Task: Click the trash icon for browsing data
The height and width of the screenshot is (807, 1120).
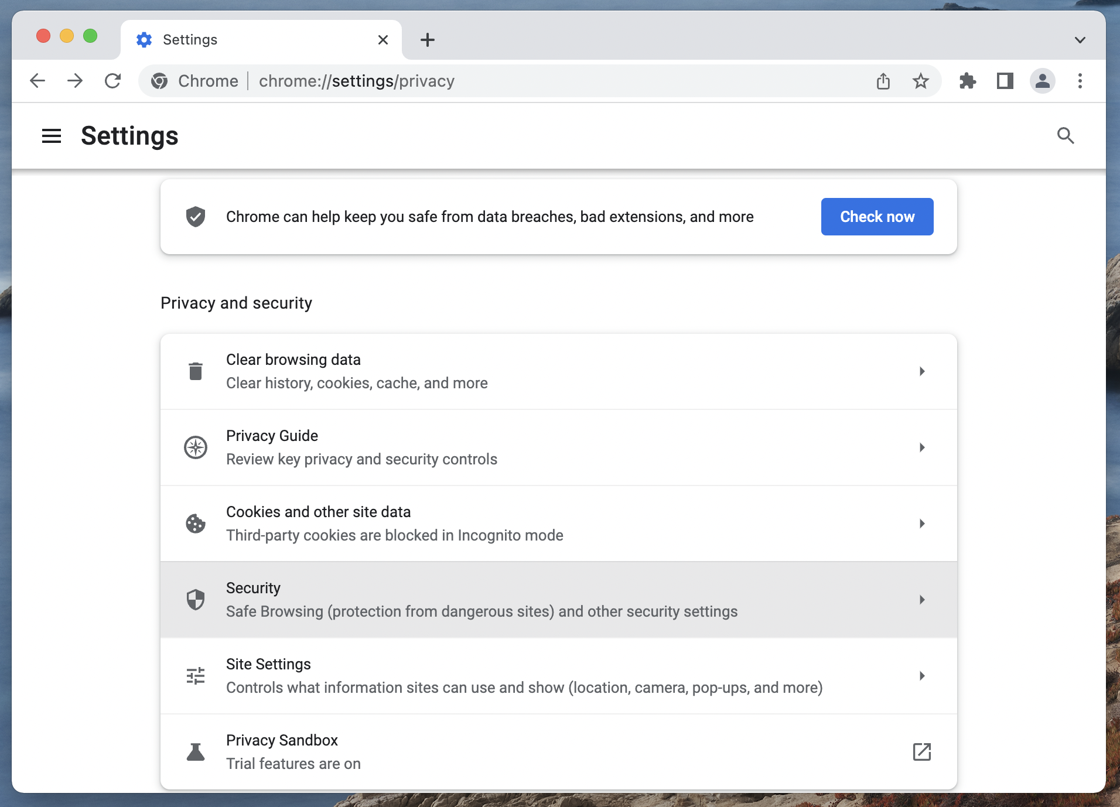Action: [x=196, y=371]
